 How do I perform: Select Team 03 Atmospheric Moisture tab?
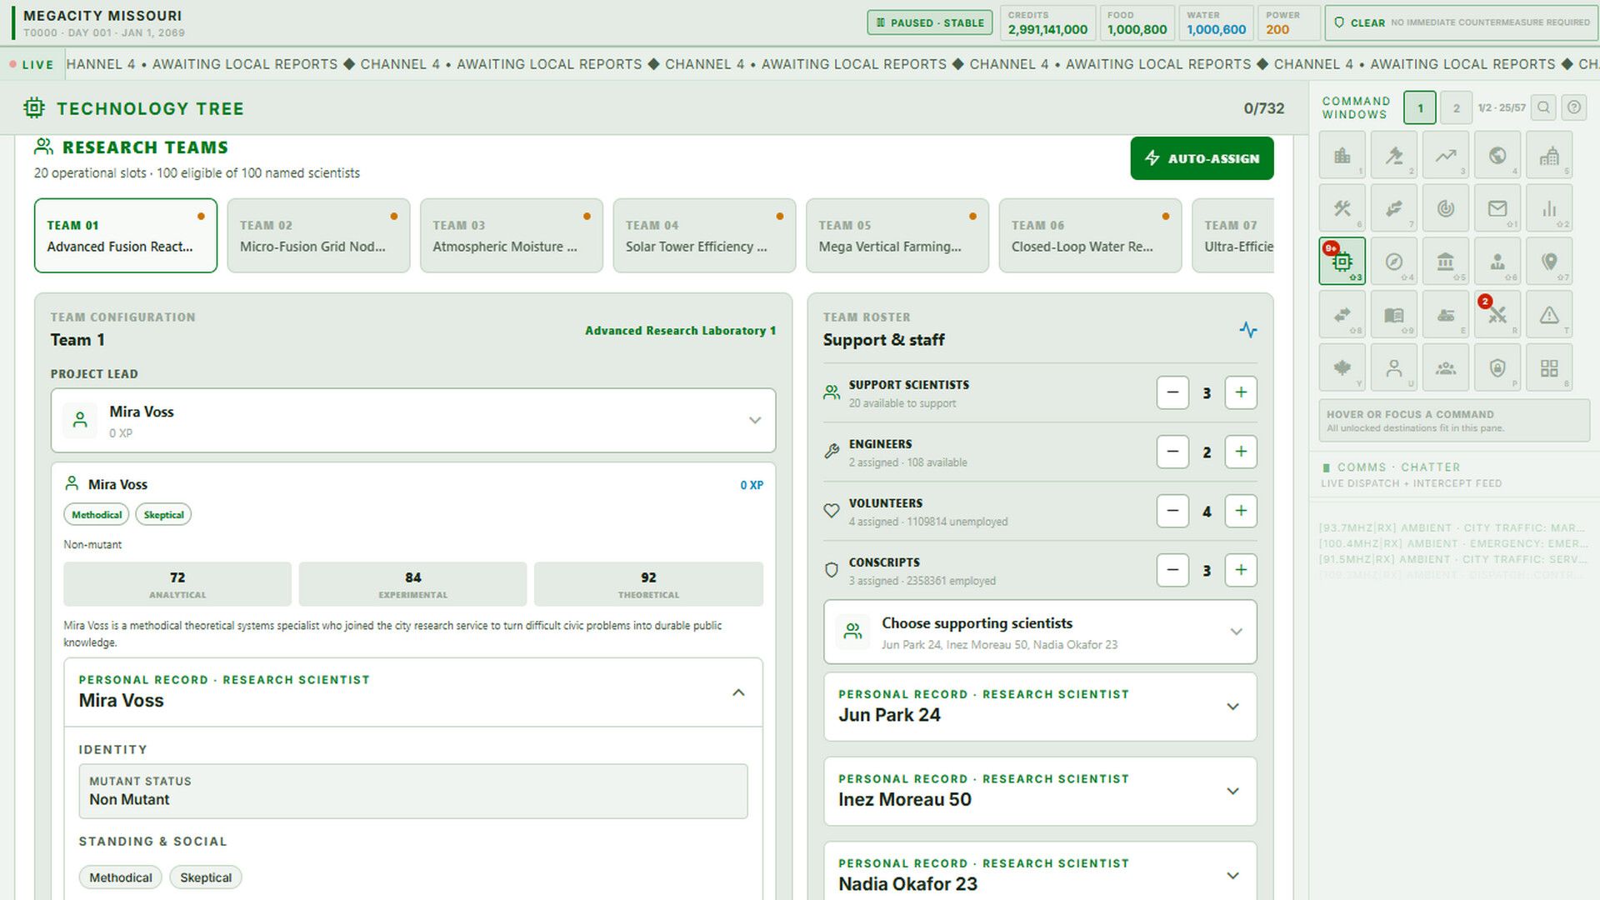coord(512,236)
